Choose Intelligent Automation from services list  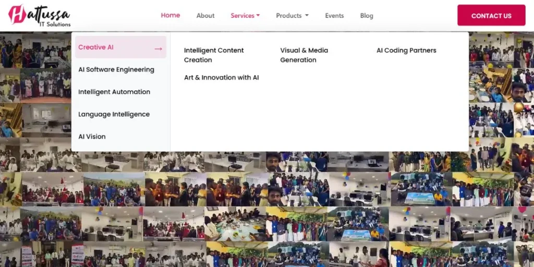point(114,92)
